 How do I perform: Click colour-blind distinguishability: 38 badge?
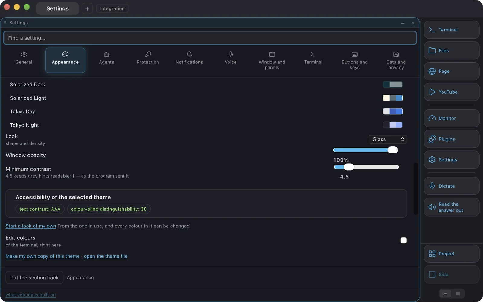point(109,209)
